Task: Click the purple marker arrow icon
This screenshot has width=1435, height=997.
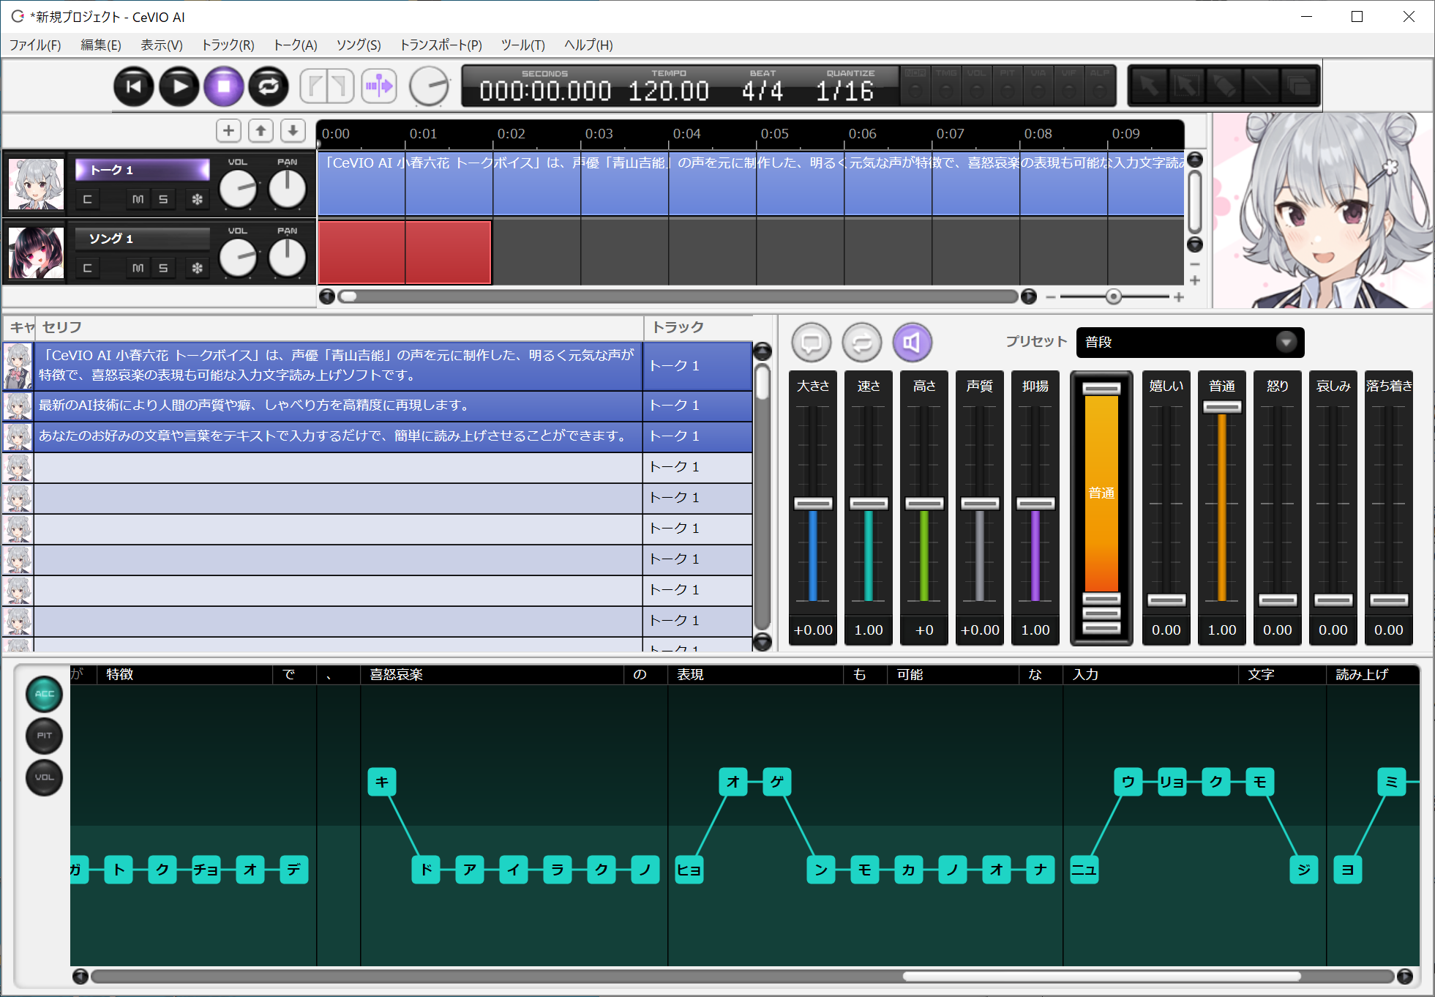Action: 379,86
